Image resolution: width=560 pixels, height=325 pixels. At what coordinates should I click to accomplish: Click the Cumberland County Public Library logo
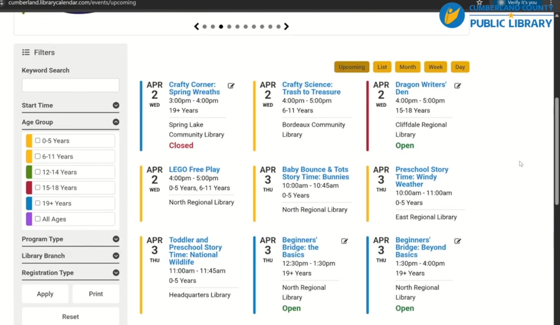pos(496,16)
